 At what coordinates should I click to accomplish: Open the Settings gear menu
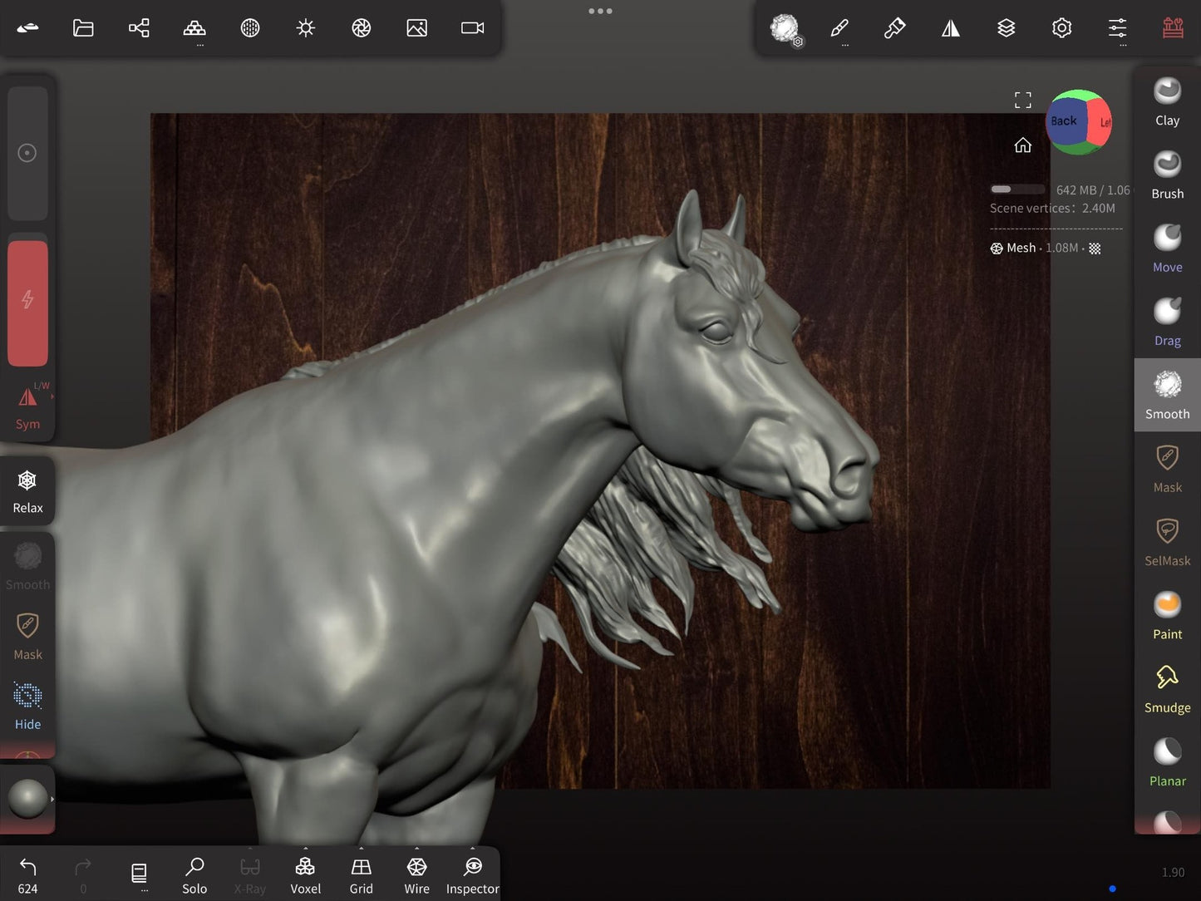point(1061,28)
